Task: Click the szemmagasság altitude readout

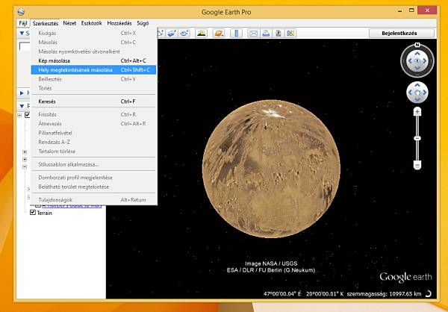Action: point(385,294)
